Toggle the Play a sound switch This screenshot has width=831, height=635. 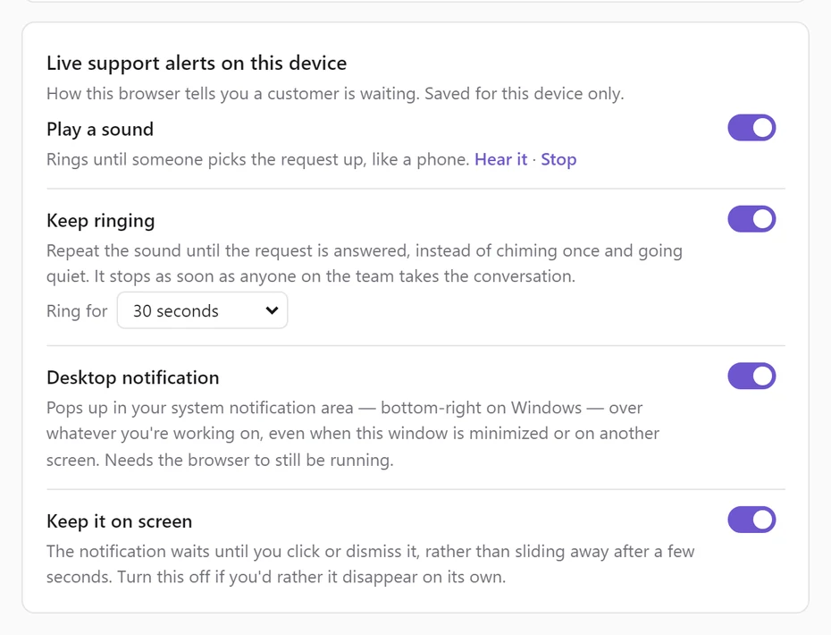pyautogui.click(x=751, y=128)
